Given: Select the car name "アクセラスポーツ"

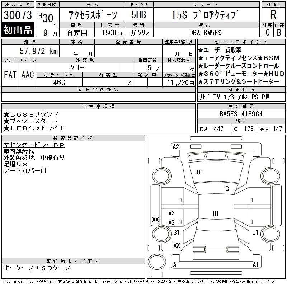Looking at the screenshot, I should tap(93, 15).
